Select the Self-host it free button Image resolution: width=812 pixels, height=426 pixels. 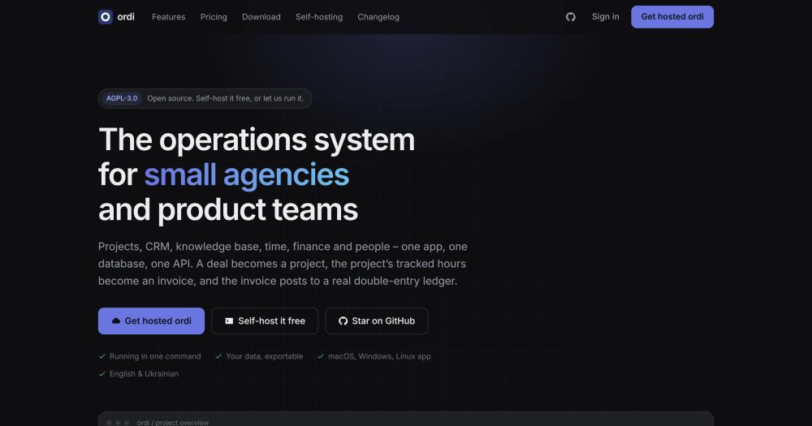pos(265,321)
